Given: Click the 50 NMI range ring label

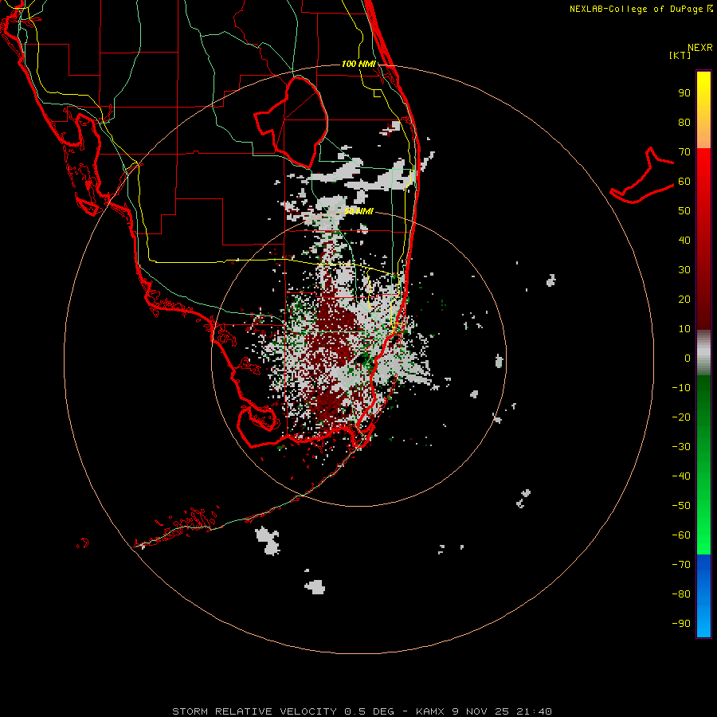Looking at the screenshot, I should click(x=358, y=211).
